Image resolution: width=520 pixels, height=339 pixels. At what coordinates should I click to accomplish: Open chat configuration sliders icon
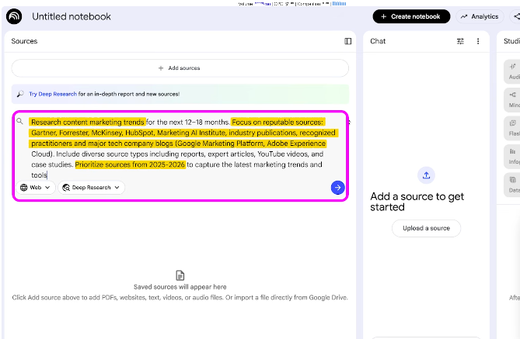pos(460,41)
